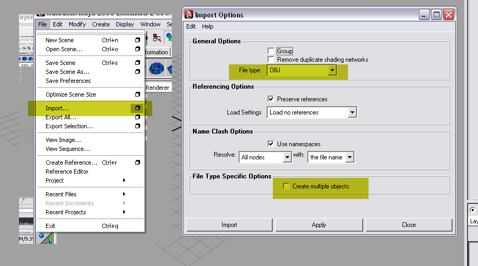Maximize the Import Options window
Image resolution: width=478 pixels, height=266 pixels.
(437, 15)
